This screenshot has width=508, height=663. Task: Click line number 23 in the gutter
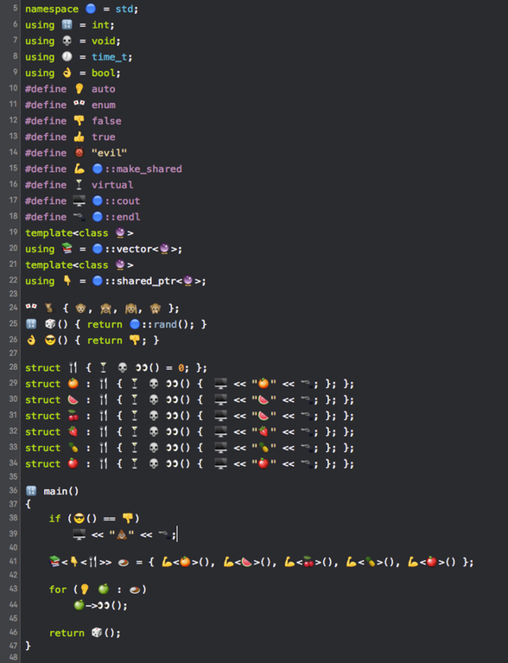click(x=13, y=293)
